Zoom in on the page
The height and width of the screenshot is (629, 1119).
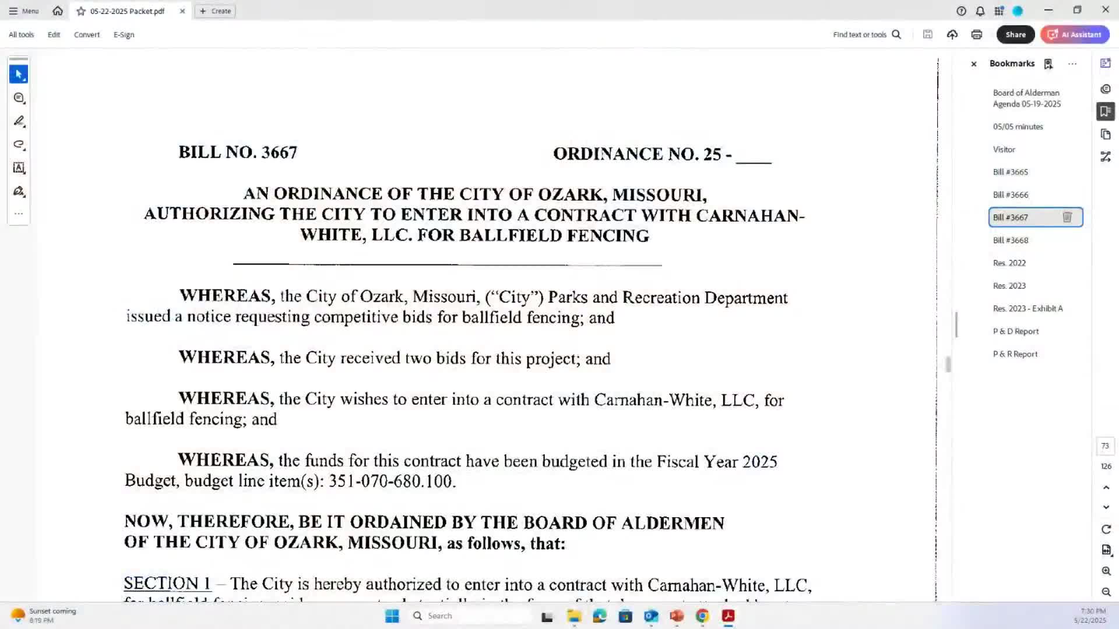pyautogui.click(x=1106, y=571)
